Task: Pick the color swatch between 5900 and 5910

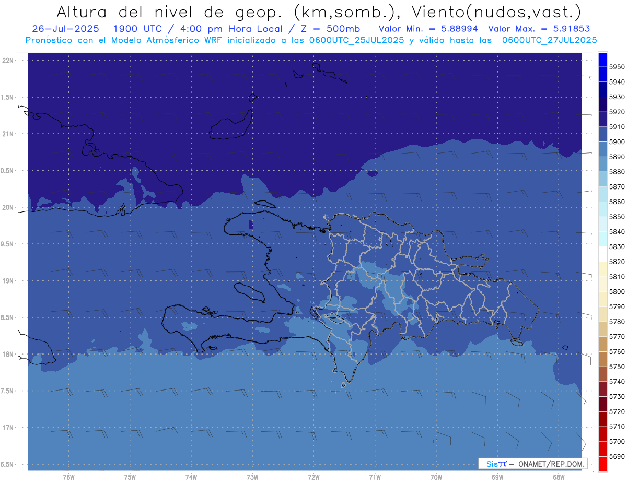Action: tap(602, 135)
